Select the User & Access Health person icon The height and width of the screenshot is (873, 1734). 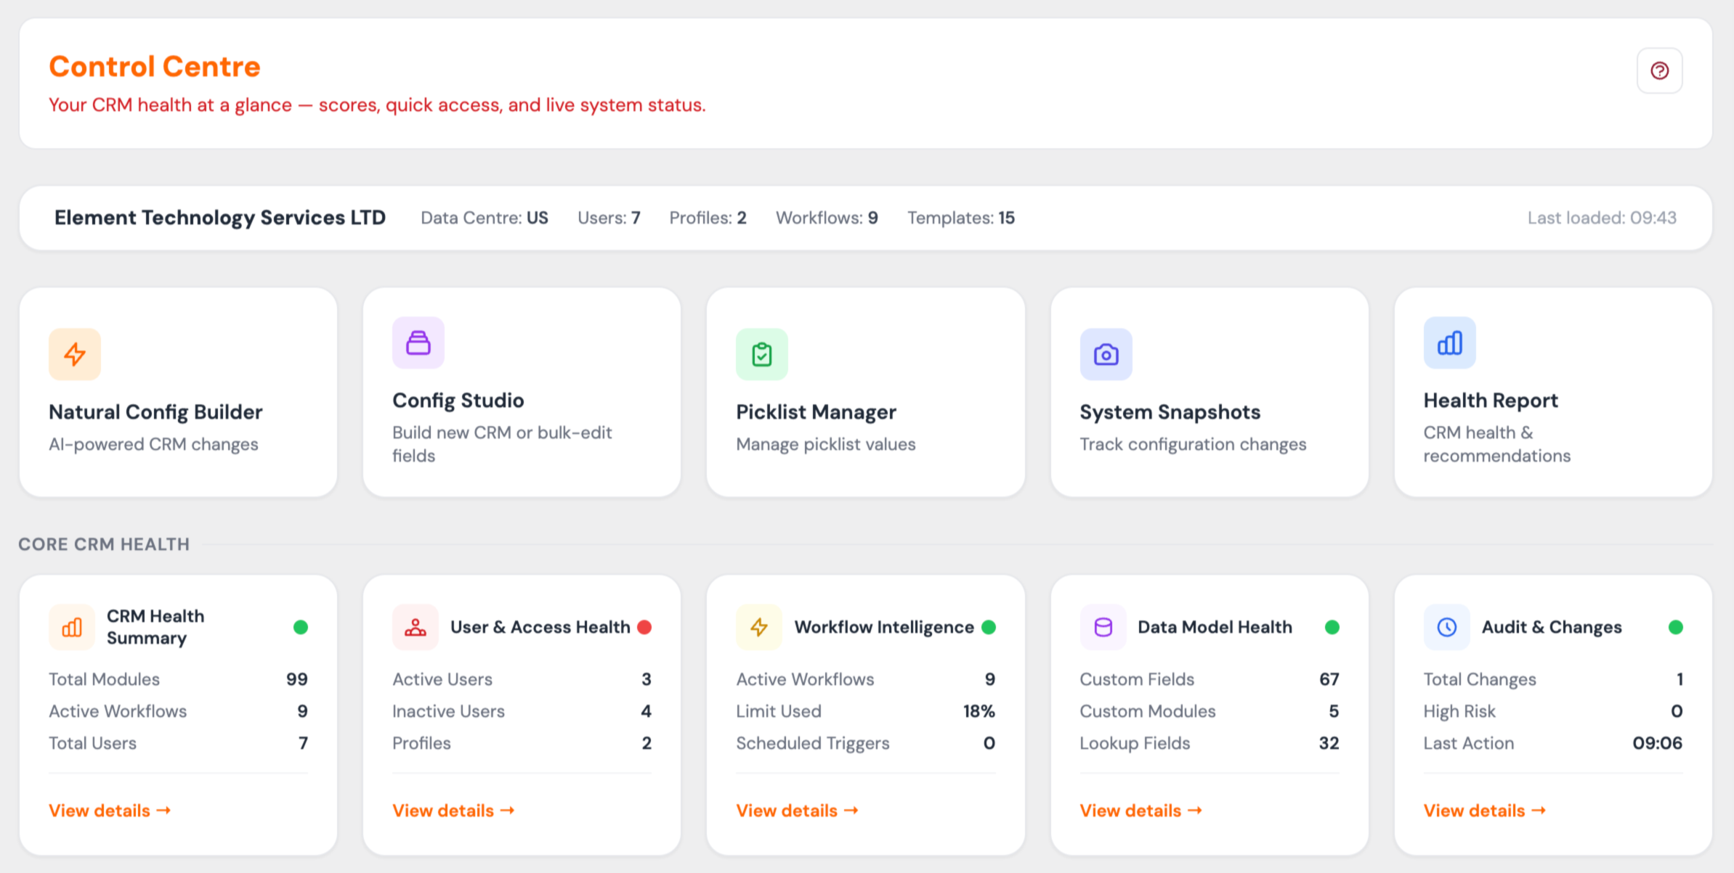pos(416,627)
